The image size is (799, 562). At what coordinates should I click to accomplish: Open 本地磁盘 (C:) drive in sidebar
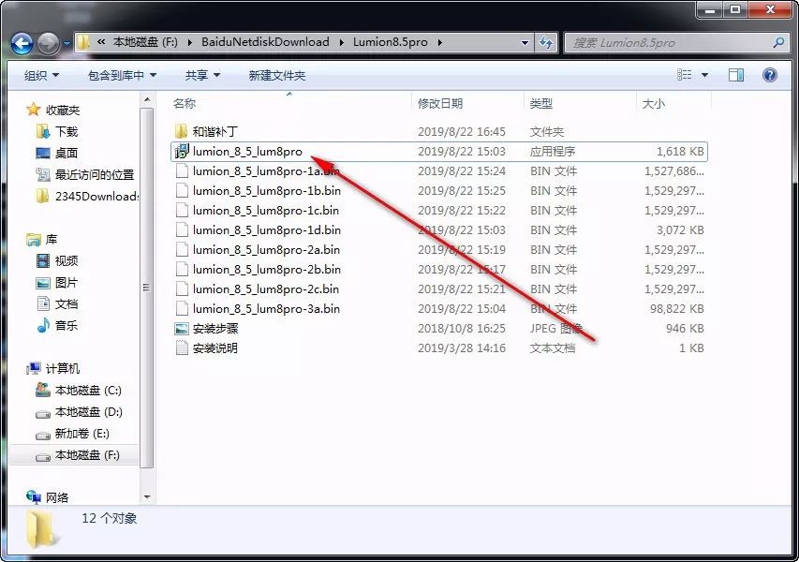(88, 391)
